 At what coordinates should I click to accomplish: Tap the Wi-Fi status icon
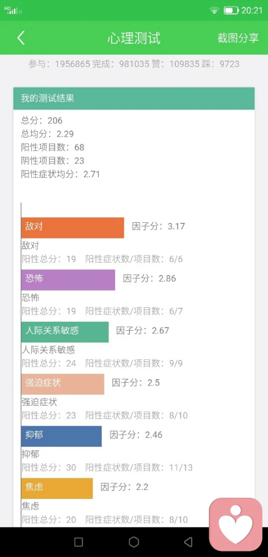(x=214, y=10)
